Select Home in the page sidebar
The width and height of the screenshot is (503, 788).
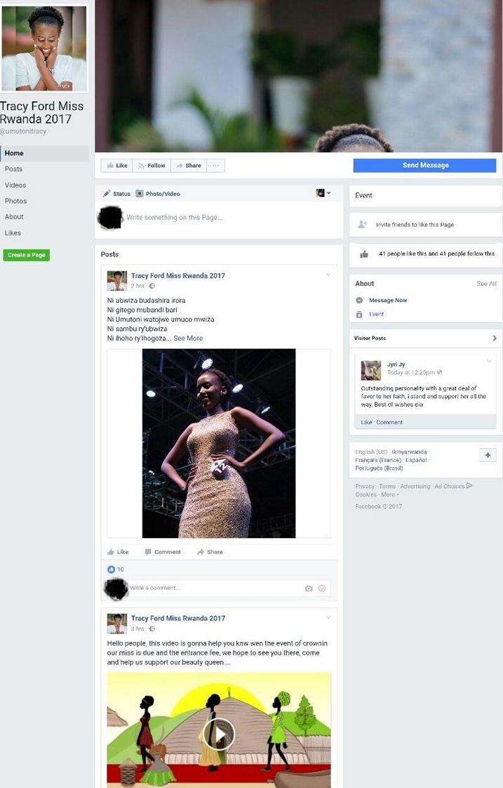tap(44, 153)
